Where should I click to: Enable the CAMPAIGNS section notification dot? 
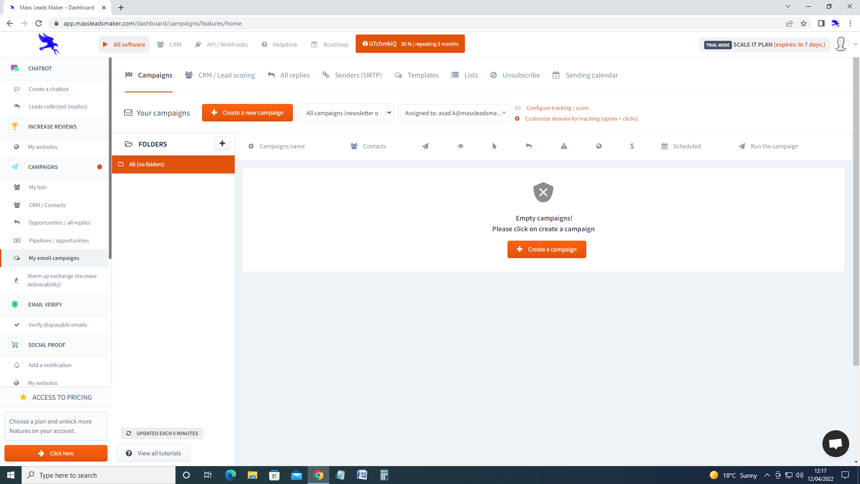click(x=99, y=167)
